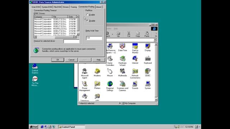Click the Cut toolbar button

click(x=129, y=34)
